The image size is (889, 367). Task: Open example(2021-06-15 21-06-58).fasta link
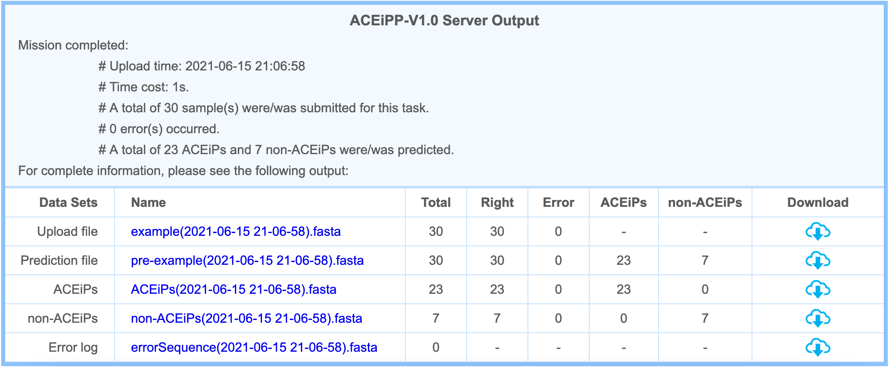point(236,231)
